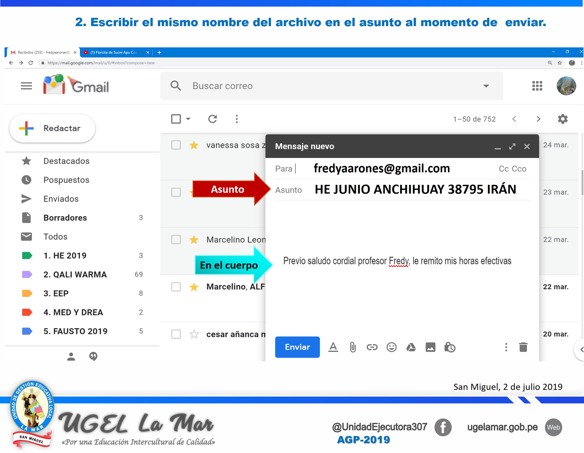Screen dimensions: 584x453
Task: Tick the checkbox for vanessa sosa email
Action: (x=176, y=145)
